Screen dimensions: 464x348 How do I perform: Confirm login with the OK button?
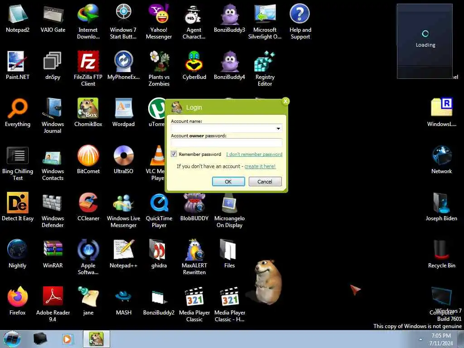(228, 181)
